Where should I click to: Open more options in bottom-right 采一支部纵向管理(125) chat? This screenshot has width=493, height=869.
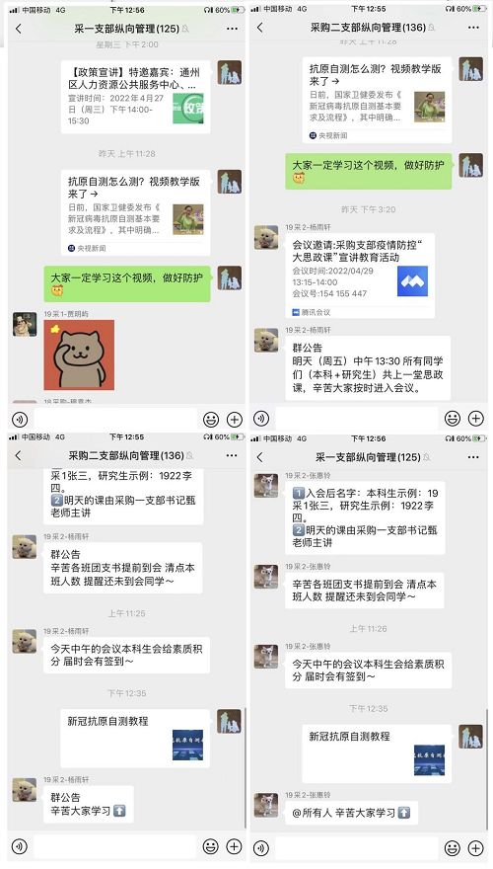[473, 457]
